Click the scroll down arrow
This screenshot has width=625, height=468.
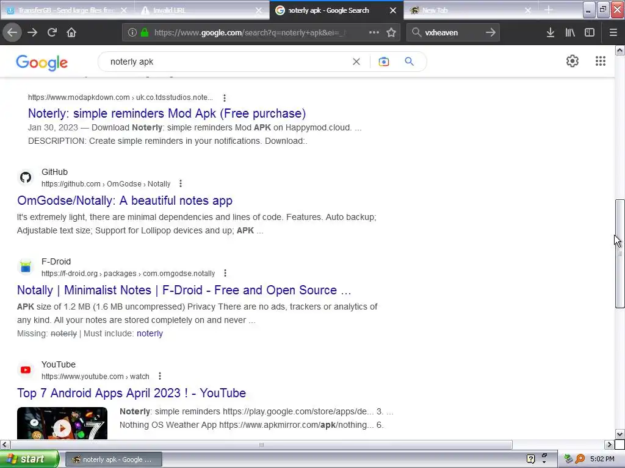[x=620, y=434]
